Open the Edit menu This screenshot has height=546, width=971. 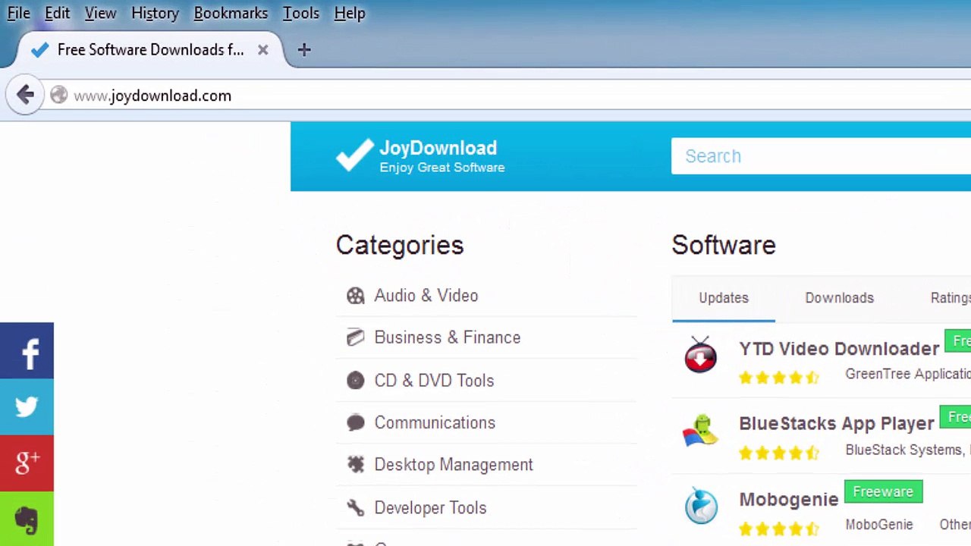point(58,13)
